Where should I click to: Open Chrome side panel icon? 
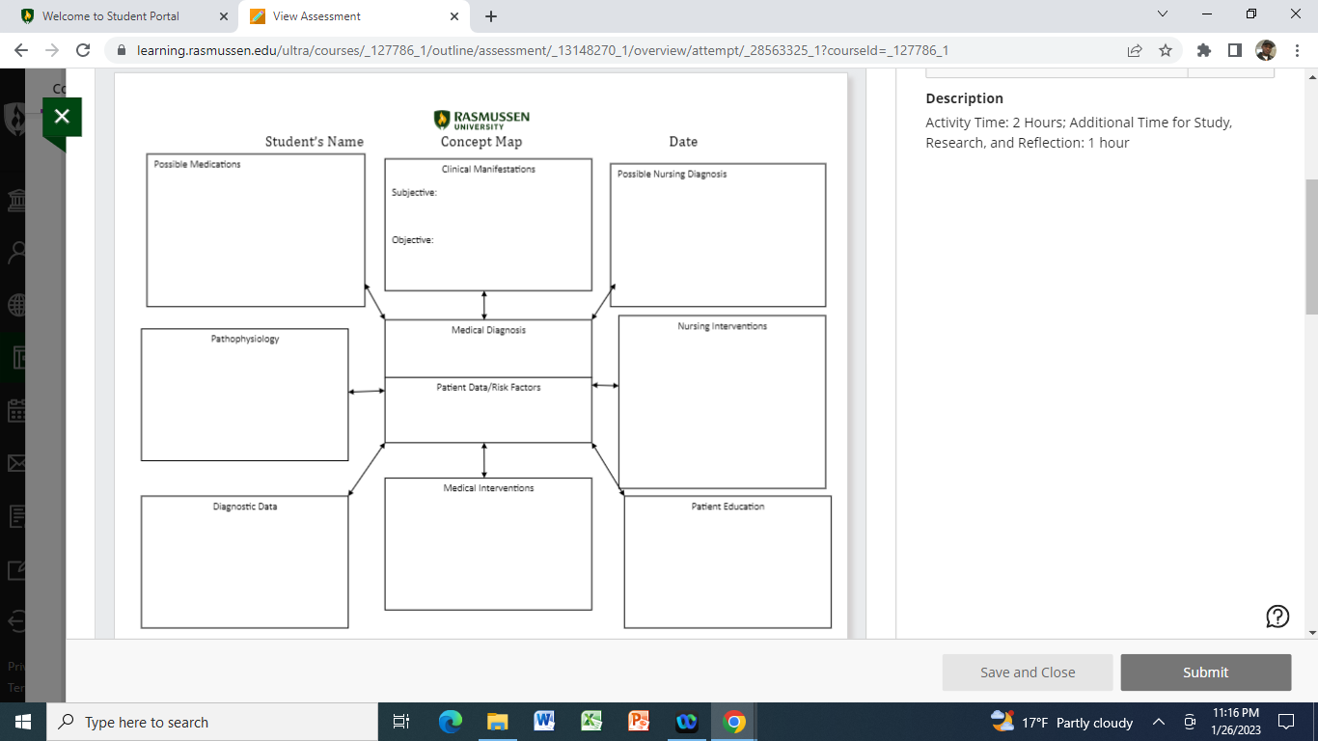[x=1234, y=50]
